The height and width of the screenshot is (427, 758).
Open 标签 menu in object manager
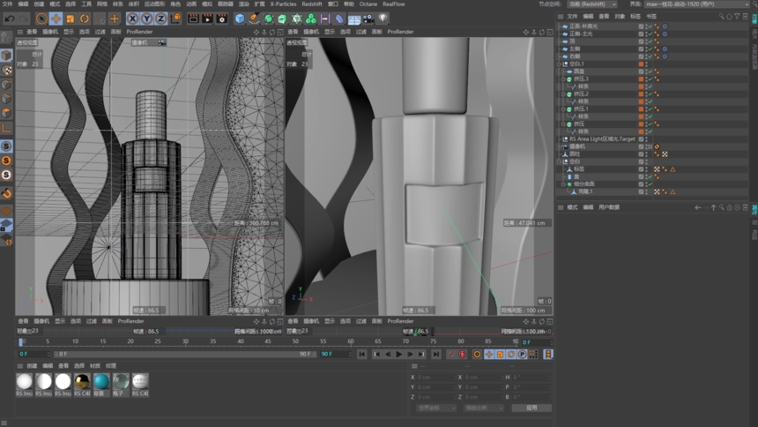[x=635, y=17]
